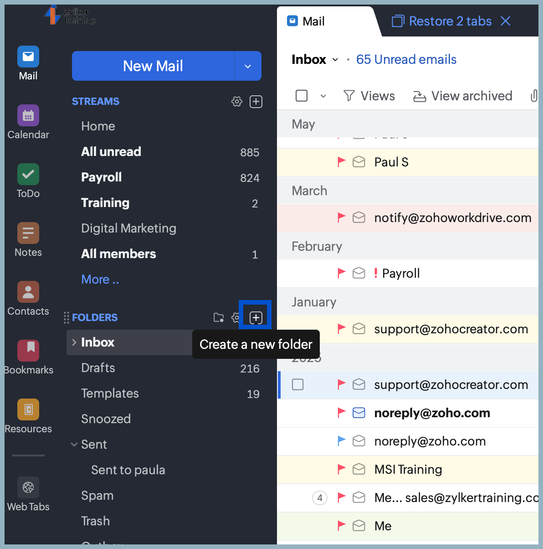The width and height of the screenshot is (543, 549).
Task: Dismiss the Restore tabs prompt
Action: [506, 21]
